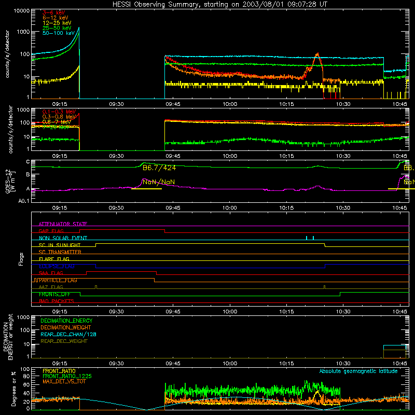This screenshot has height=415, width=415.
Task: Click the yellow 12-25 keV legend label
Action: tap(57, 23)
